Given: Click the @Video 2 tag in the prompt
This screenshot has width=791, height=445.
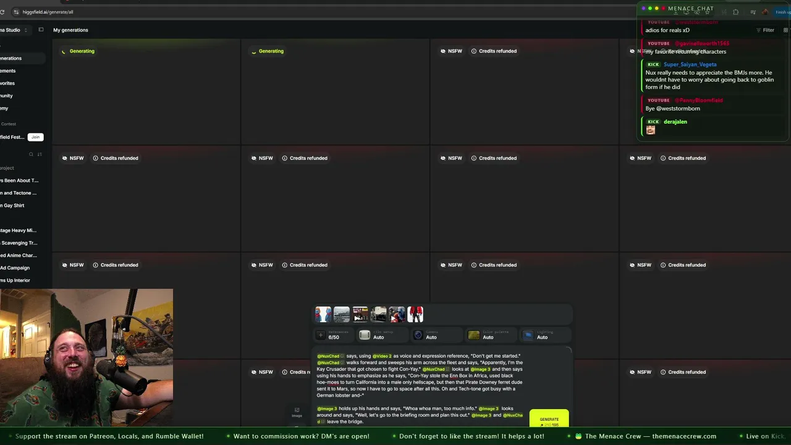Looking at the screenshot, I should click(382, 356).
